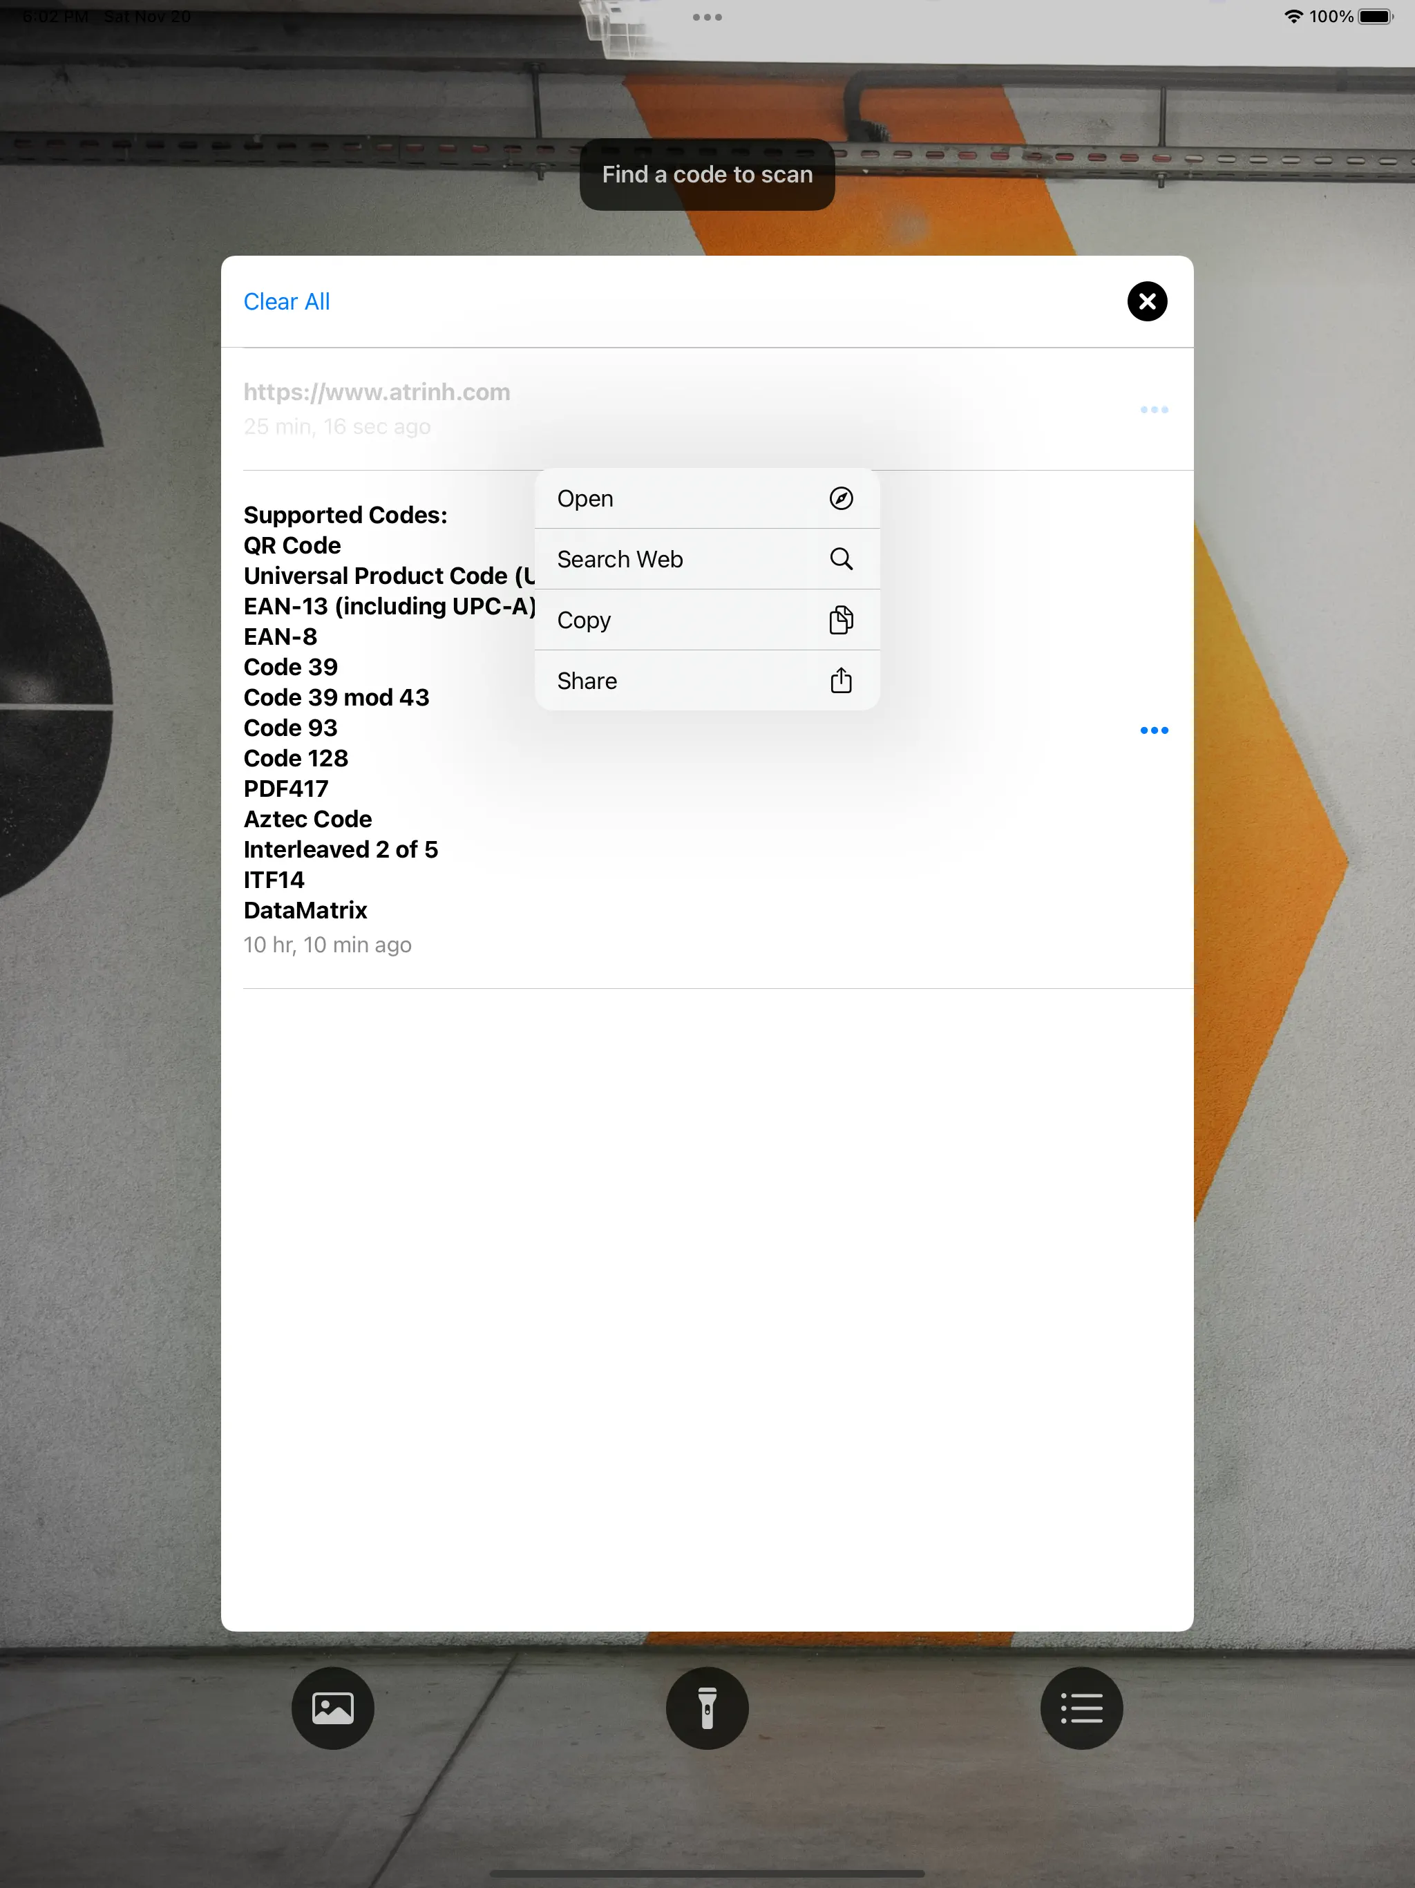Click the magnifying glass icon in menu
Image resolution: width=1415 pixels, height=1888 pixels.
841,559
